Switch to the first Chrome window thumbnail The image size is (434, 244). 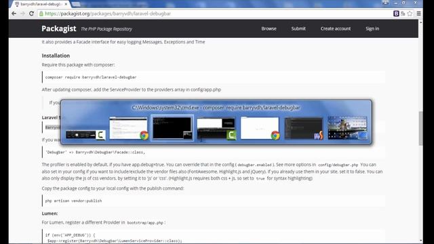click(x=129, y=128)
